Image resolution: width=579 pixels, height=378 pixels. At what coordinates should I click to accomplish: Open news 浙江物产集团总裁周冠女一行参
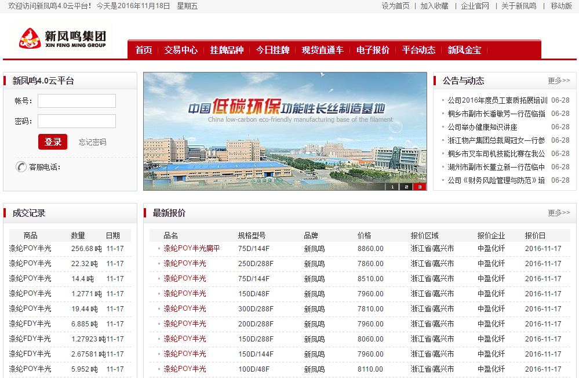496,140
